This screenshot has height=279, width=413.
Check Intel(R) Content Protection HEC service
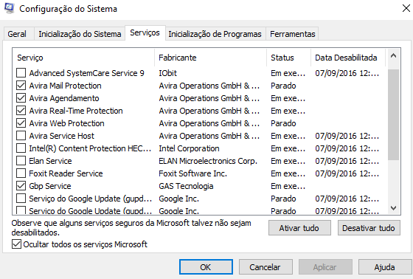pyautogui.click(x=21, y=148)
